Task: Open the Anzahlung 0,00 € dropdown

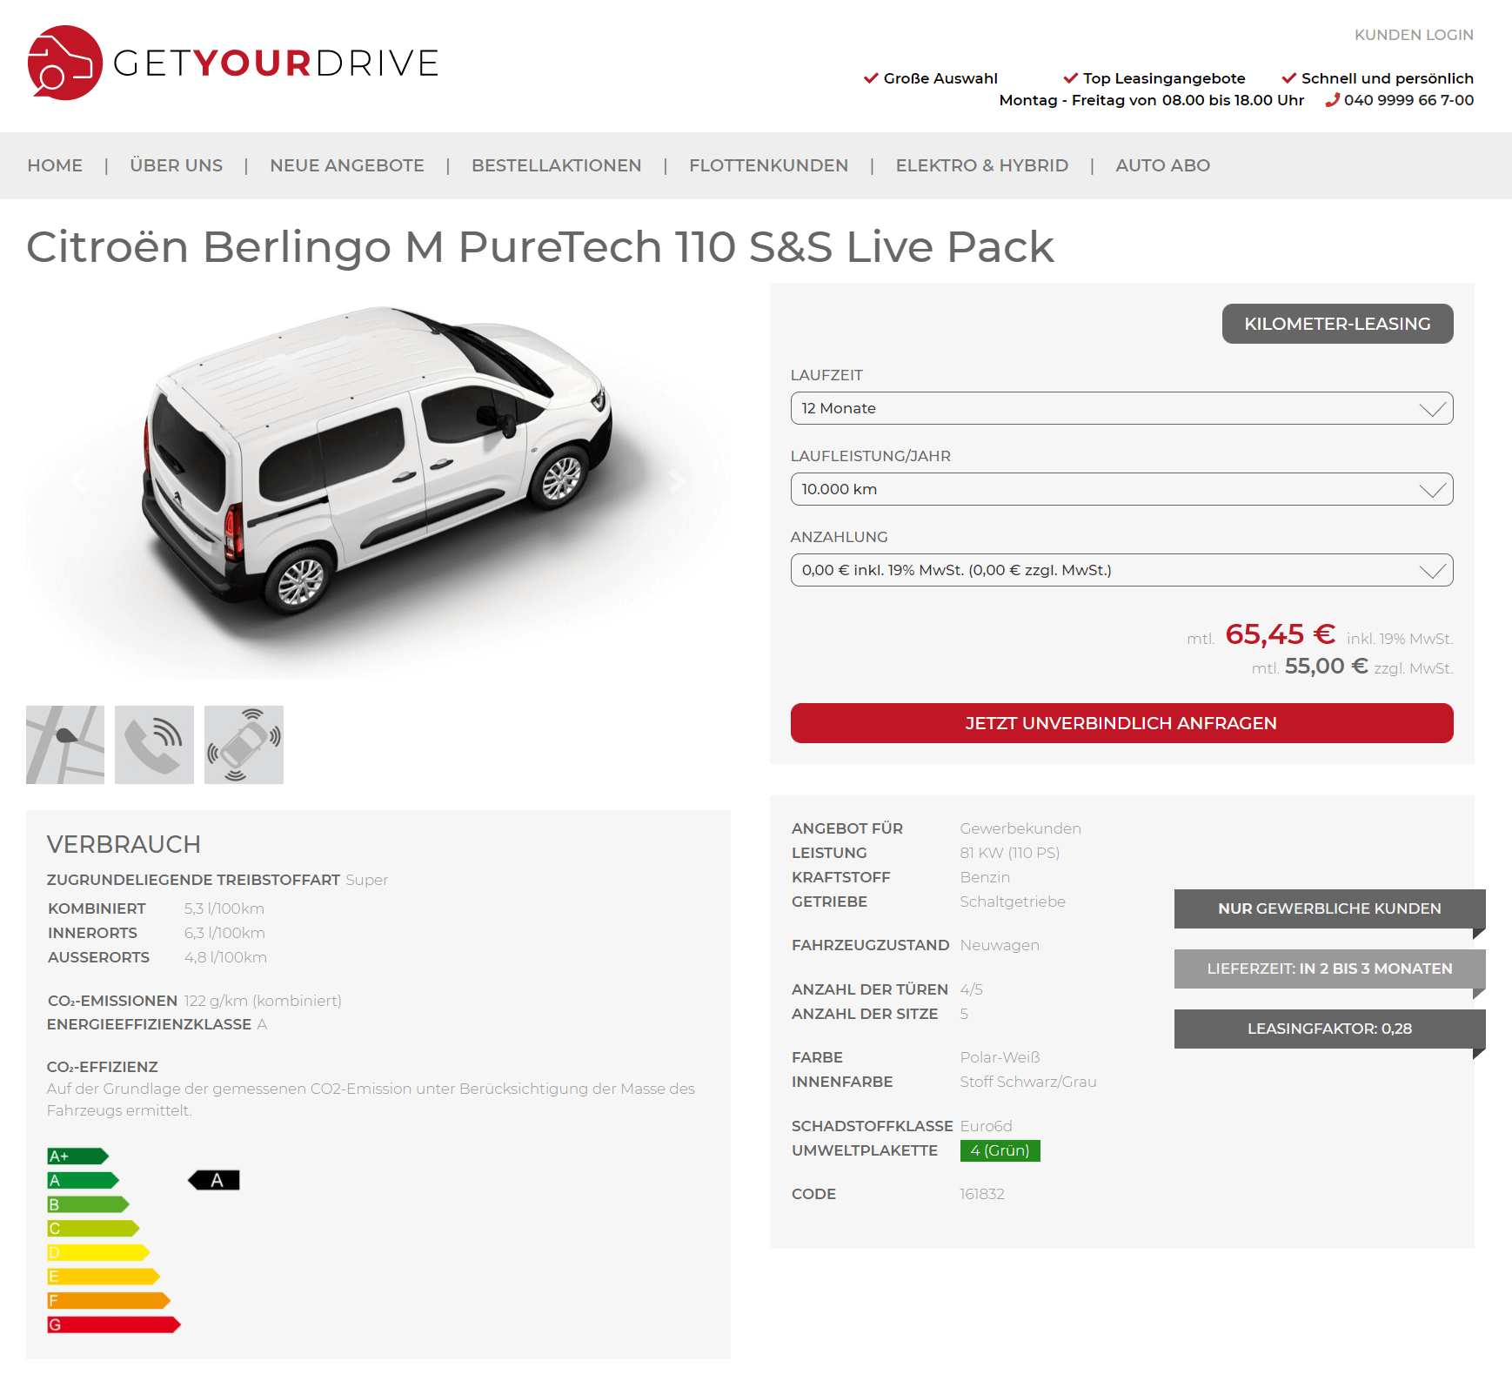Action: point(1121,570)
